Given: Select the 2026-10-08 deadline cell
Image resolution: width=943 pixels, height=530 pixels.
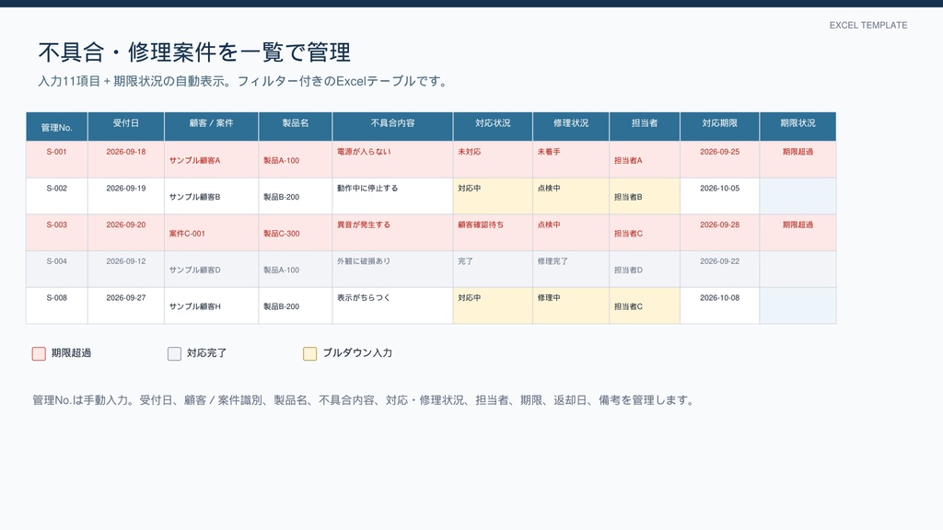Looking at the screenshot, I should click(x=719, y=306).
